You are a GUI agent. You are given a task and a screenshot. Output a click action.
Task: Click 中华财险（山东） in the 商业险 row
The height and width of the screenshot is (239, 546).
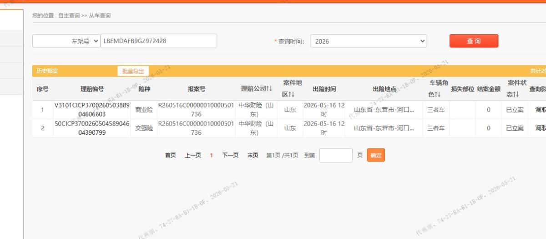click(257, 110)
